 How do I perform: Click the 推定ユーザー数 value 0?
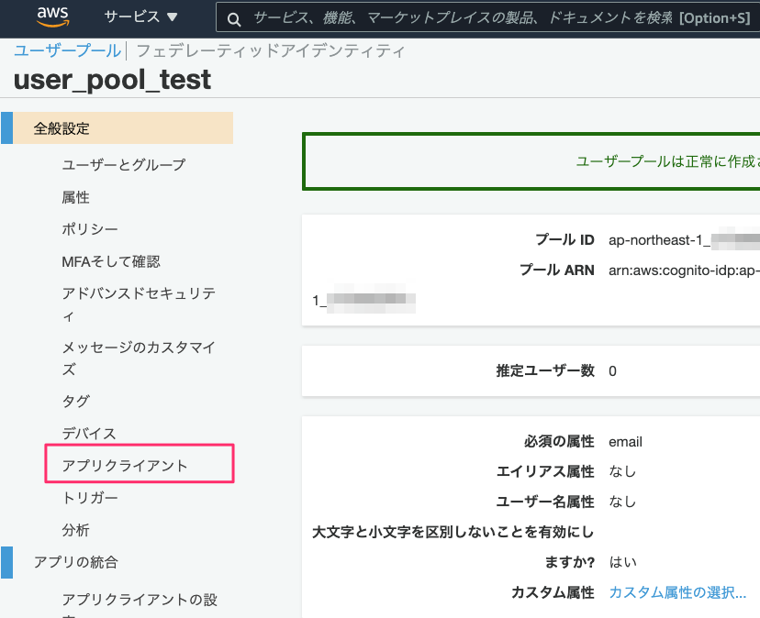coord(612,371)
